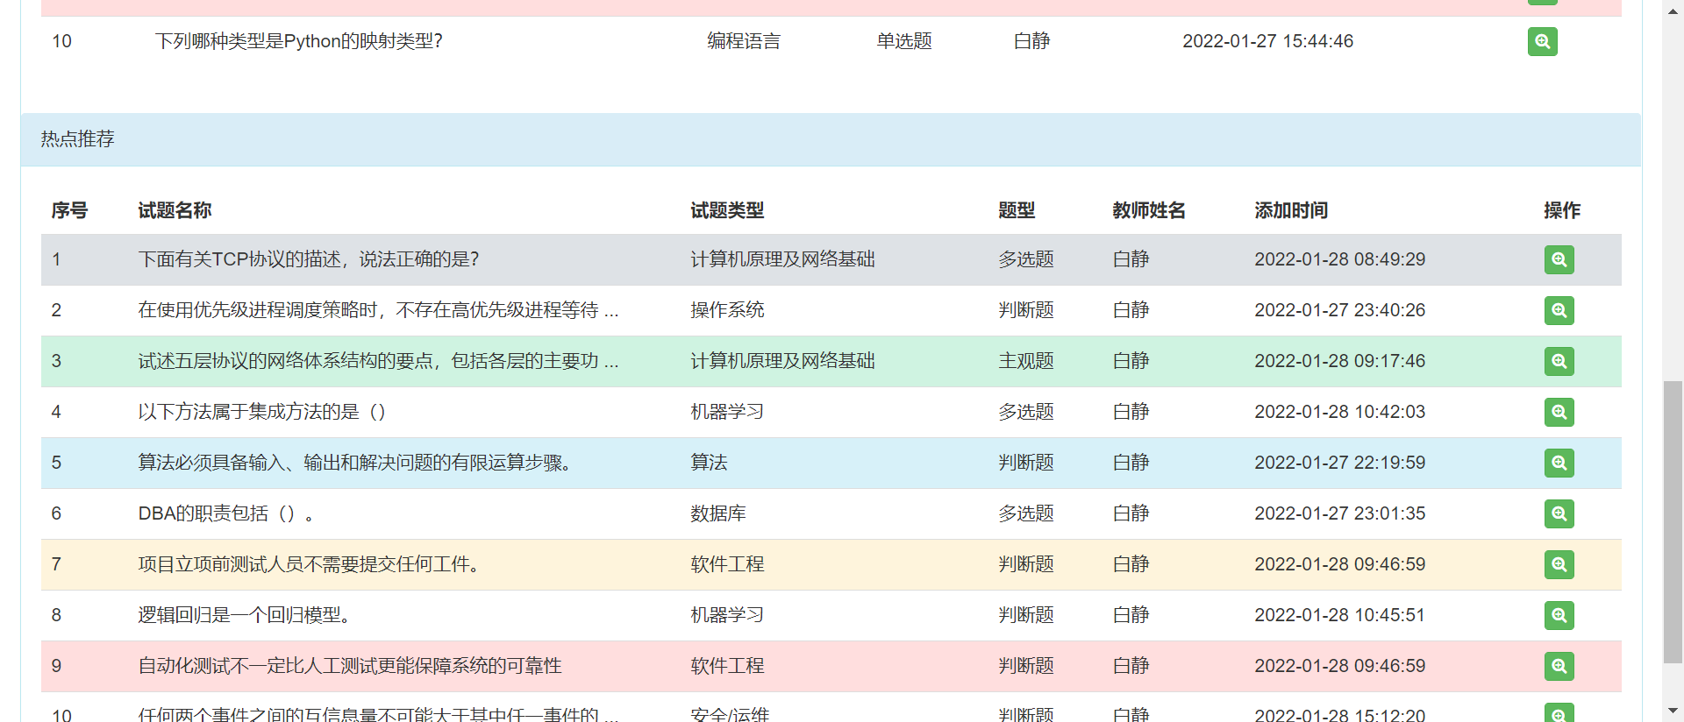Open view icon for 五层协议 question row
This screenshot has width=1684, height=722.
pyautogui.click(x=1559, y=361)
